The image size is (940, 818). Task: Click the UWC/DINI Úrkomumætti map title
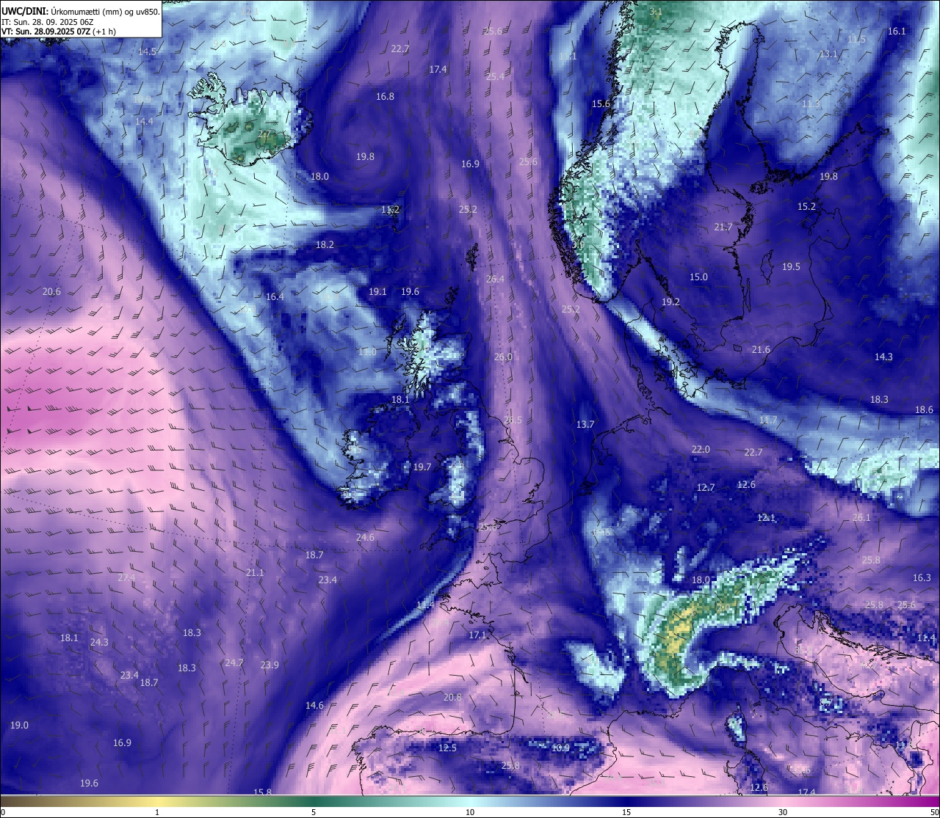pyautogui.click(x=81, y=10)
